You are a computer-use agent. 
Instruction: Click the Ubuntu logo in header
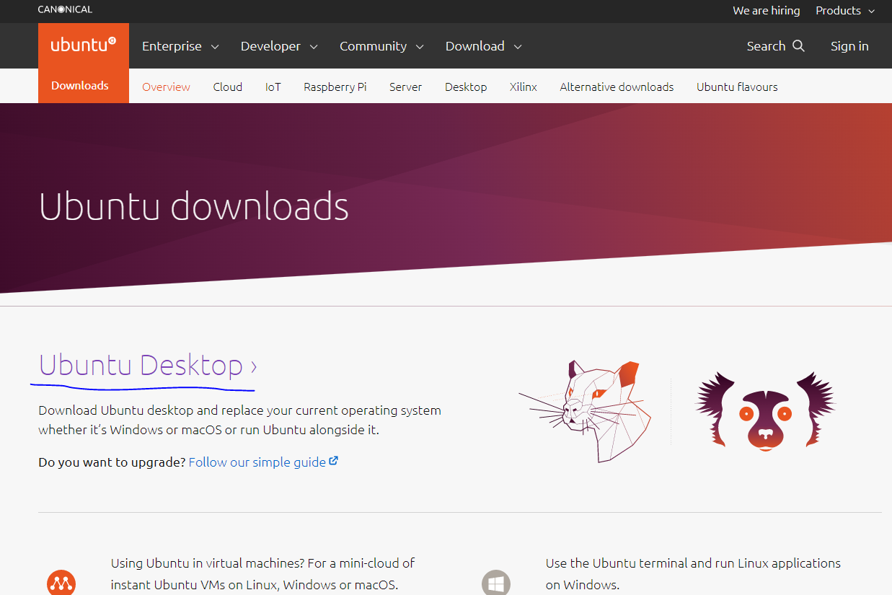click(x=83, y=45)
